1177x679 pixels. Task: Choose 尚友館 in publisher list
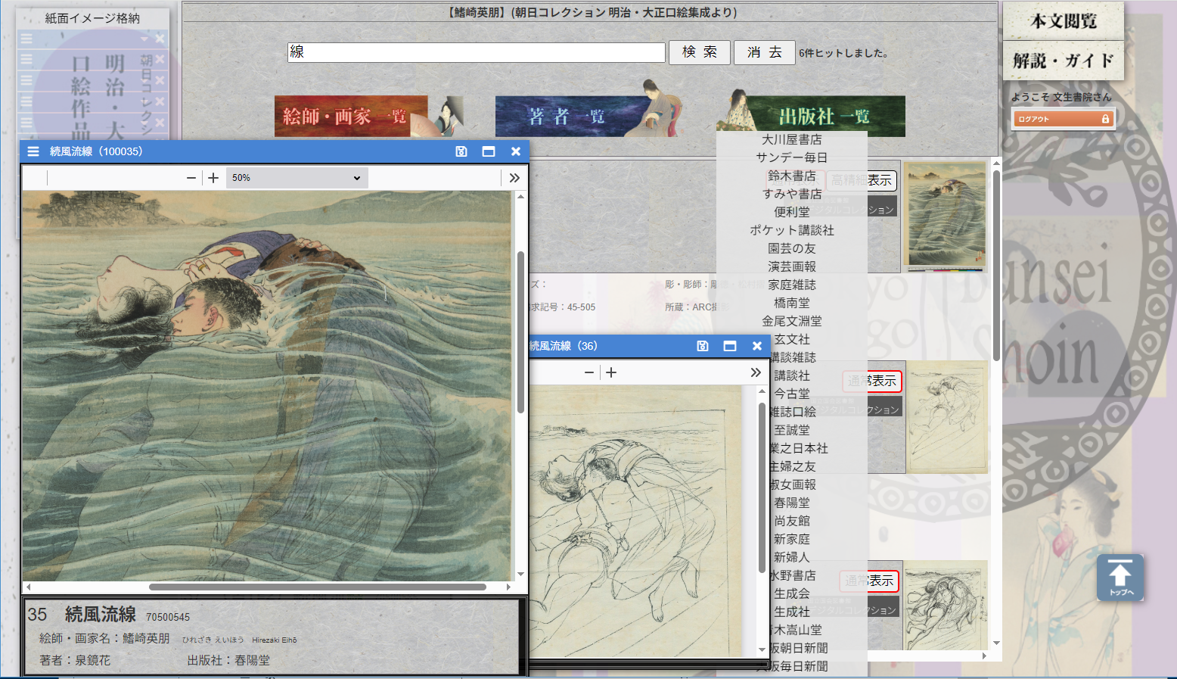(x=792, y=521)
